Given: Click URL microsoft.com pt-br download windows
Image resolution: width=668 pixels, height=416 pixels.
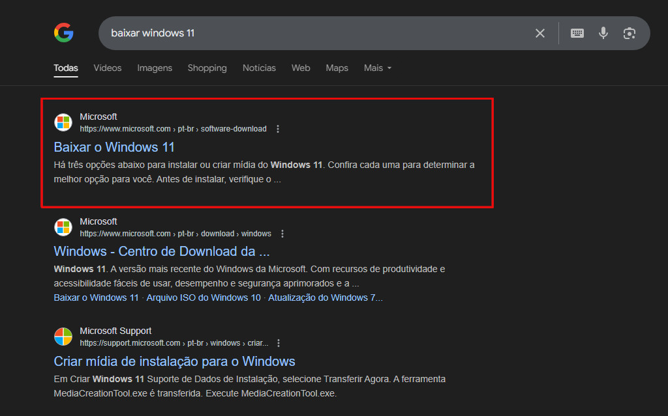Looking at the screenshot, I should [x=175, y=234].
